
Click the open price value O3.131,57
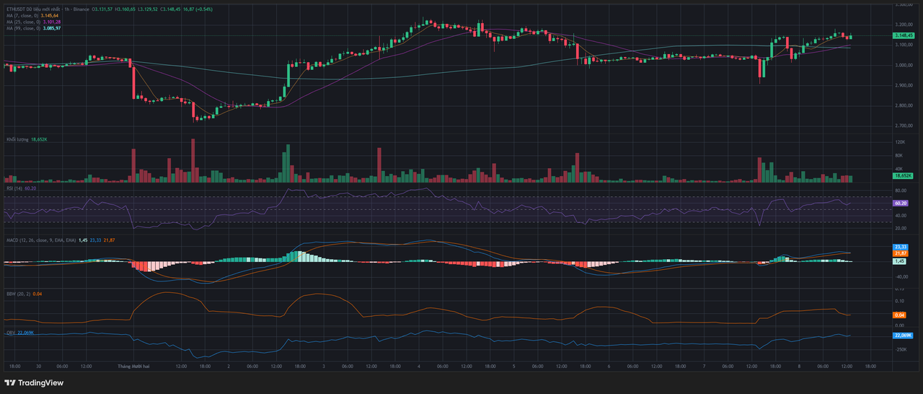point(102,9)
